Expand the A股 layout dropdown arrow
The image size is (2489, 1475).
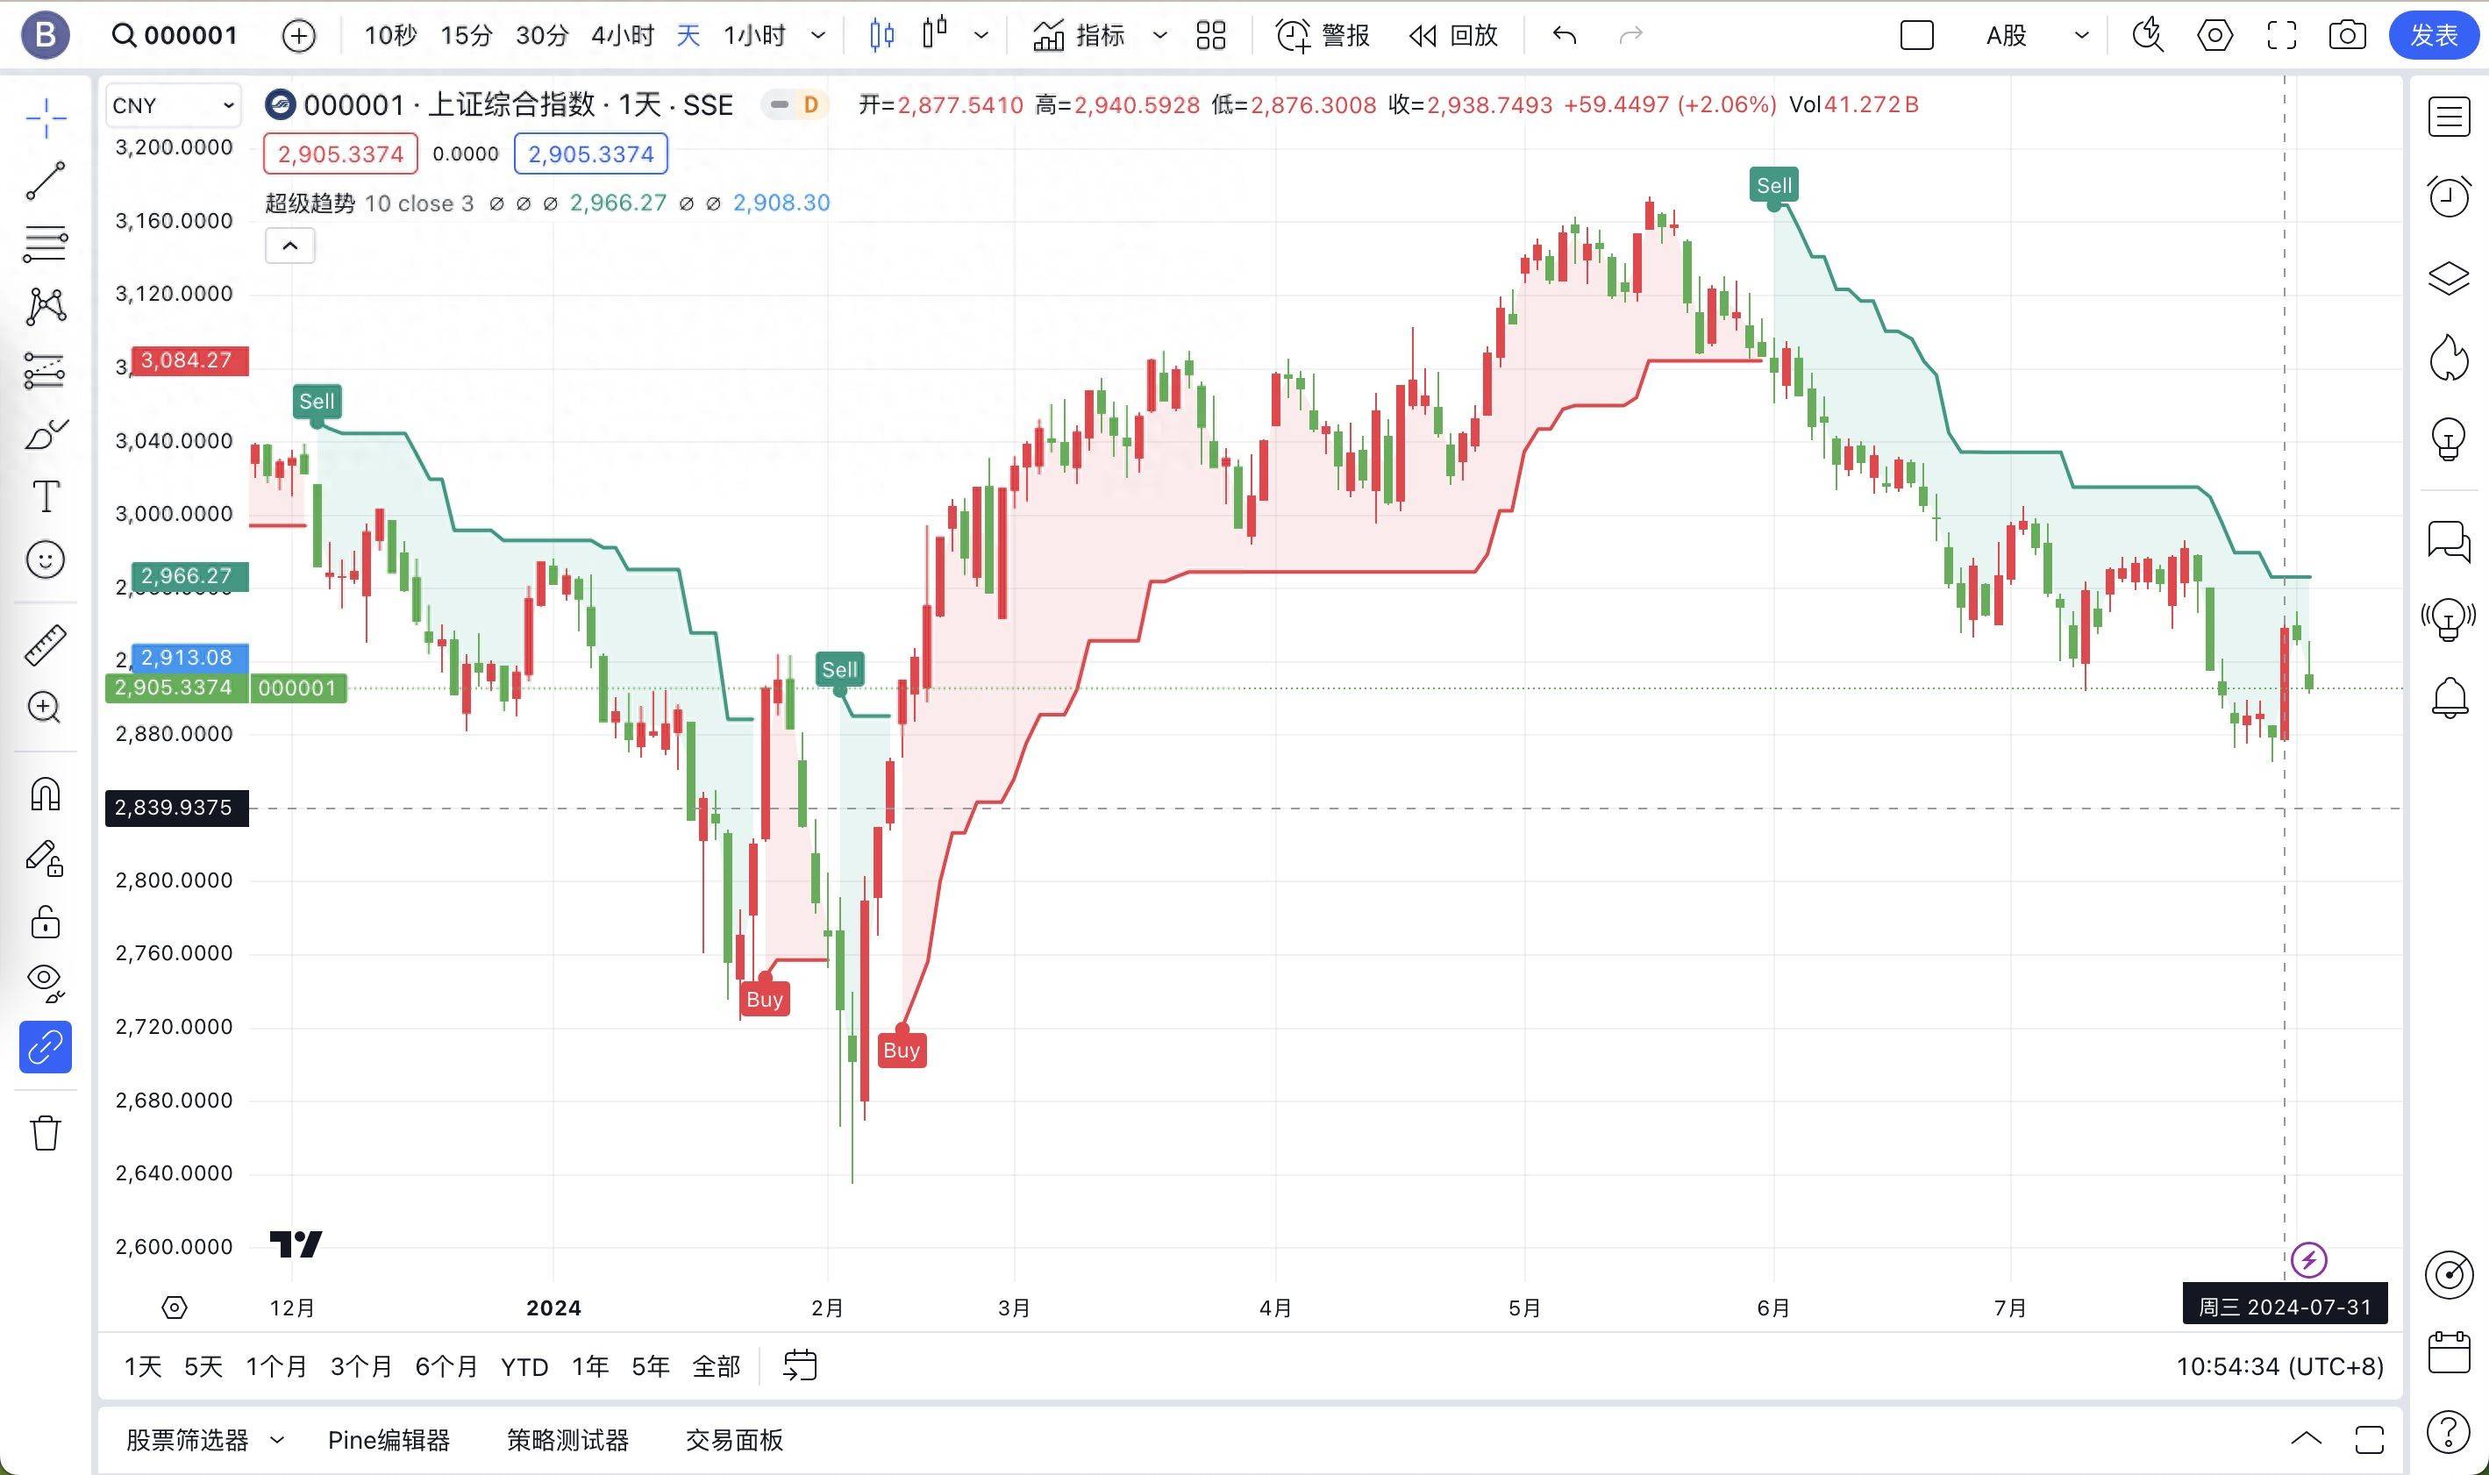2081,36
